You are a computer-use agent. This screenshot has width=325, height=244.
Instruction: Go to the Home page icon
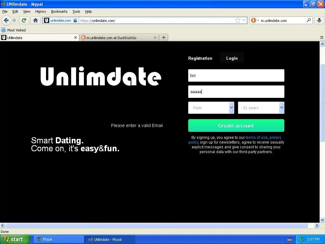tap(36, 20)
